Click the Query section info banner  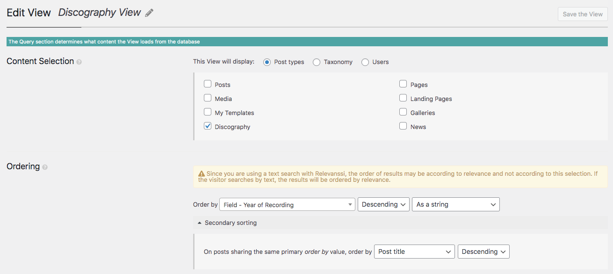307,42
